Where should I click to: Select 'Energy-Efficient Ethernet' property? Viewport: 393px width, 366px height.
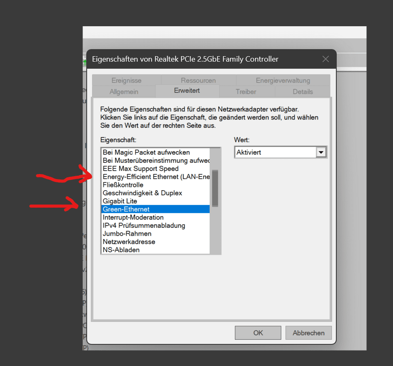[x=155, y=177]
